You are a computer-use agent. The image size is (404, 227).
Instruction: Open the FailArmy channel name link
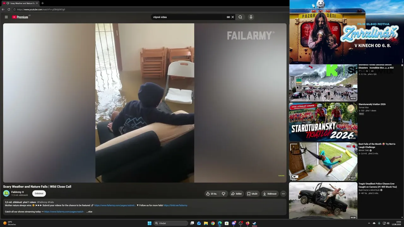16,192
